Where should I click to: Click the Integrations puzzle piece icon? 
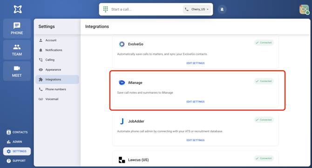click(41, 79)
